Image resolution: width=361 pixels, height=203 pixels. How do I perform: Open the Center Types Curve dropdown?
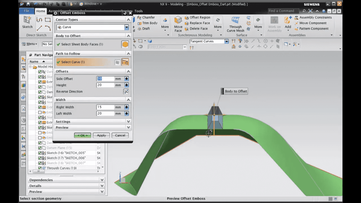pyautogui.click(x=126, y=27)
